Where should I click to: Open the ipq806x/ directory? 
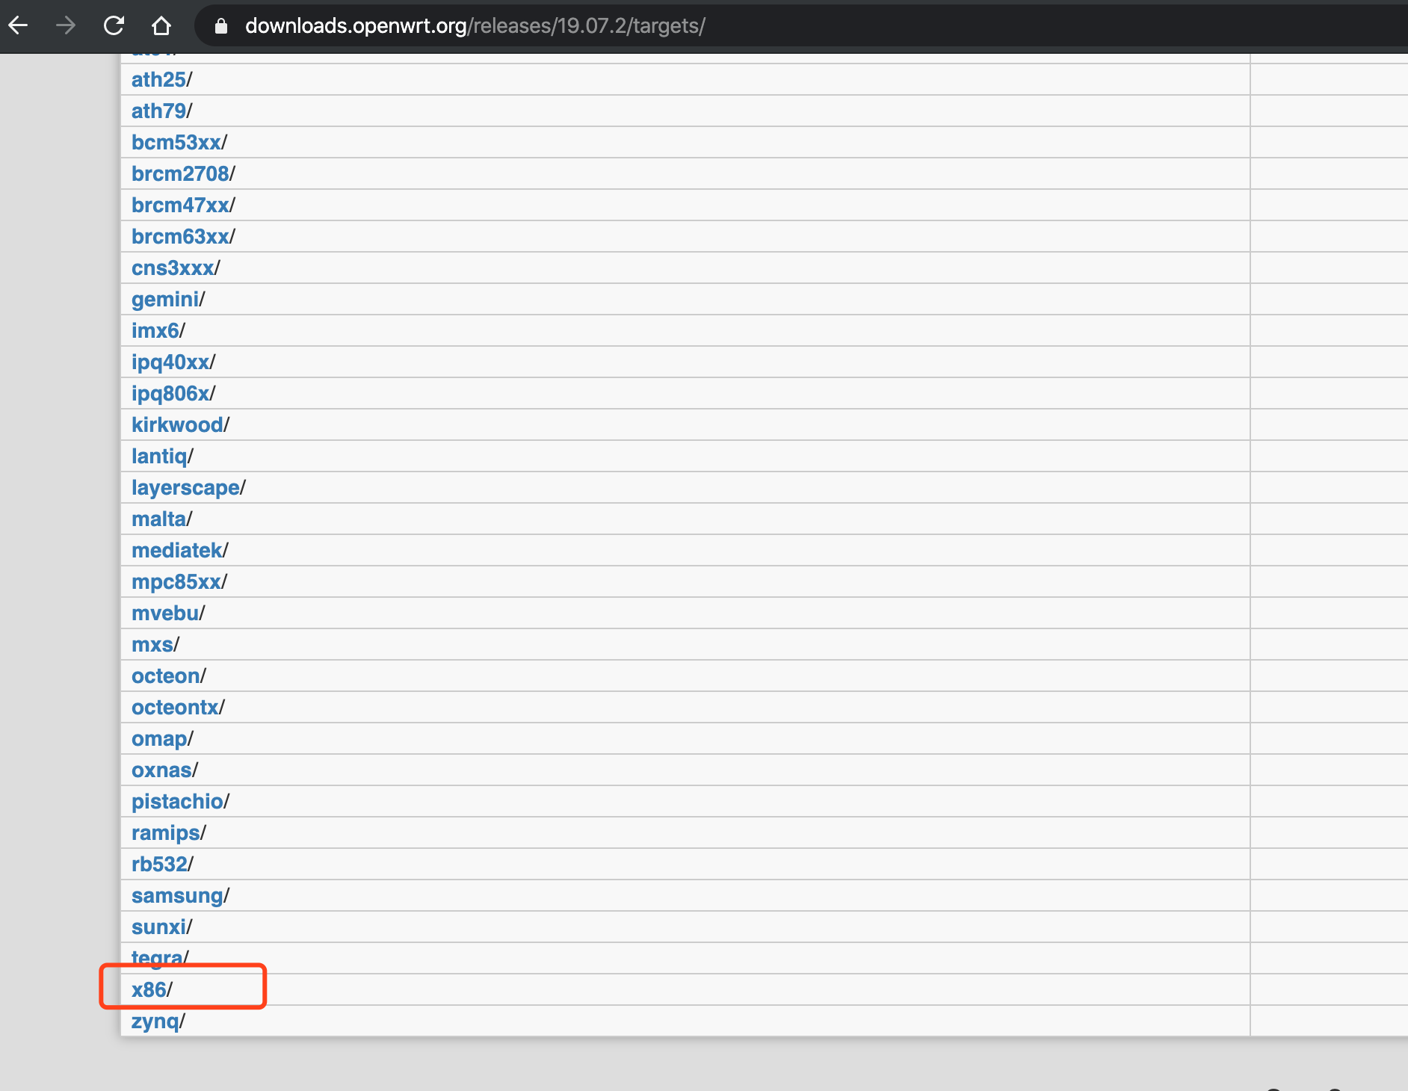tap(170, 393)
